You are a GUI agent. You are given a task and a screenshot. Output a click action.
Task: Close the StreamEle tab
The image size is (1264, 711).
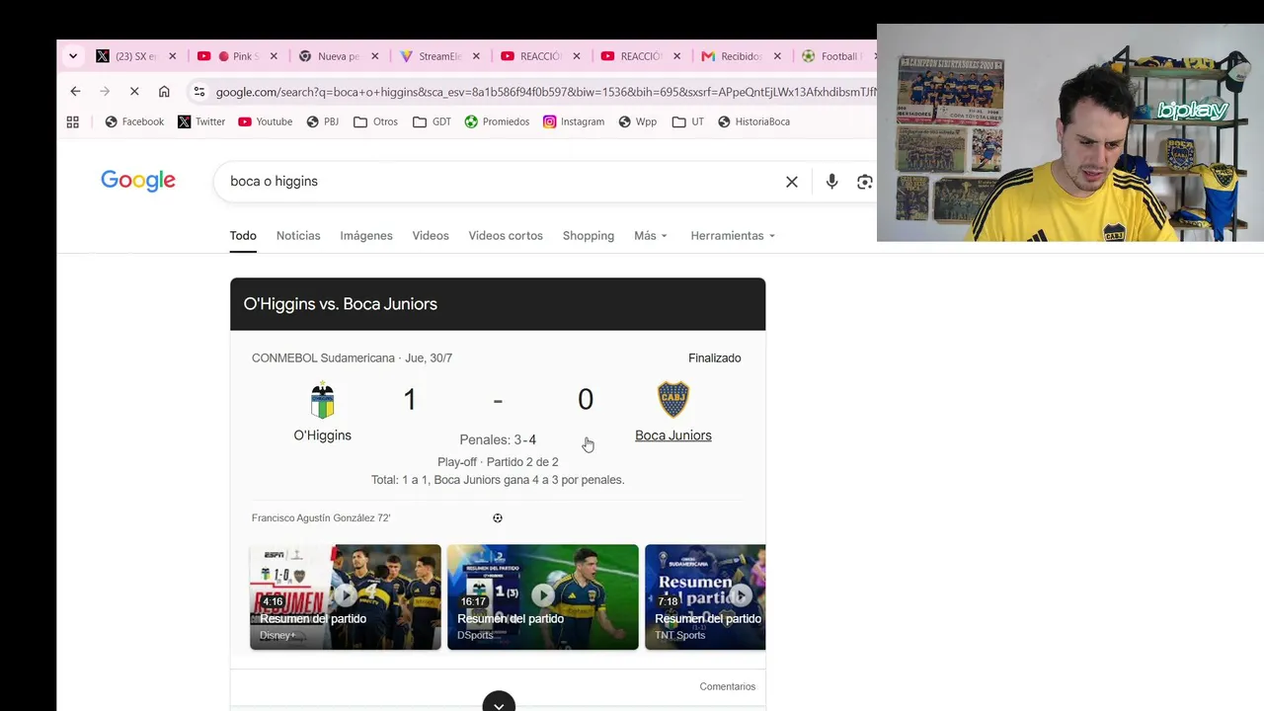click(x=476, y=56)
